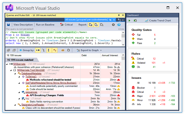This screenshot has height=114, width=185.
Task: Run analysis with the green play icon
Action: click(x=129, y=21)
